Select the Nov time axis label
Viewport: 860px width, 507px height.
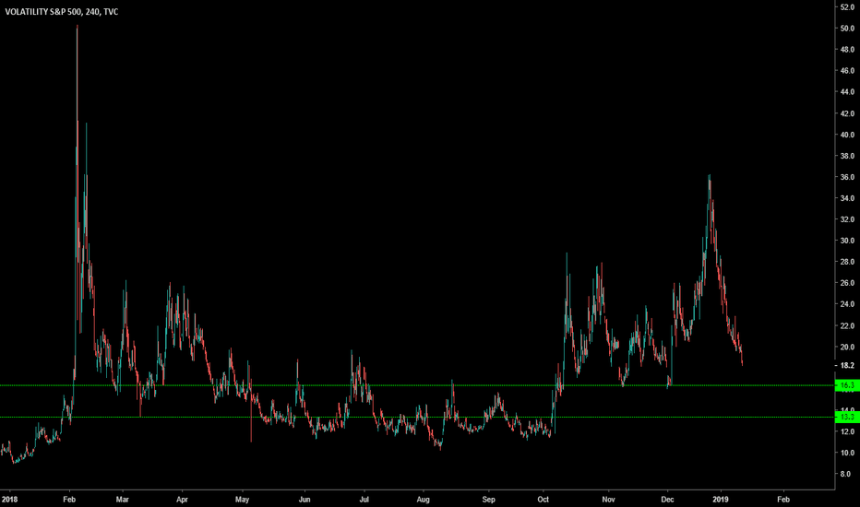[x=608, y=500]
